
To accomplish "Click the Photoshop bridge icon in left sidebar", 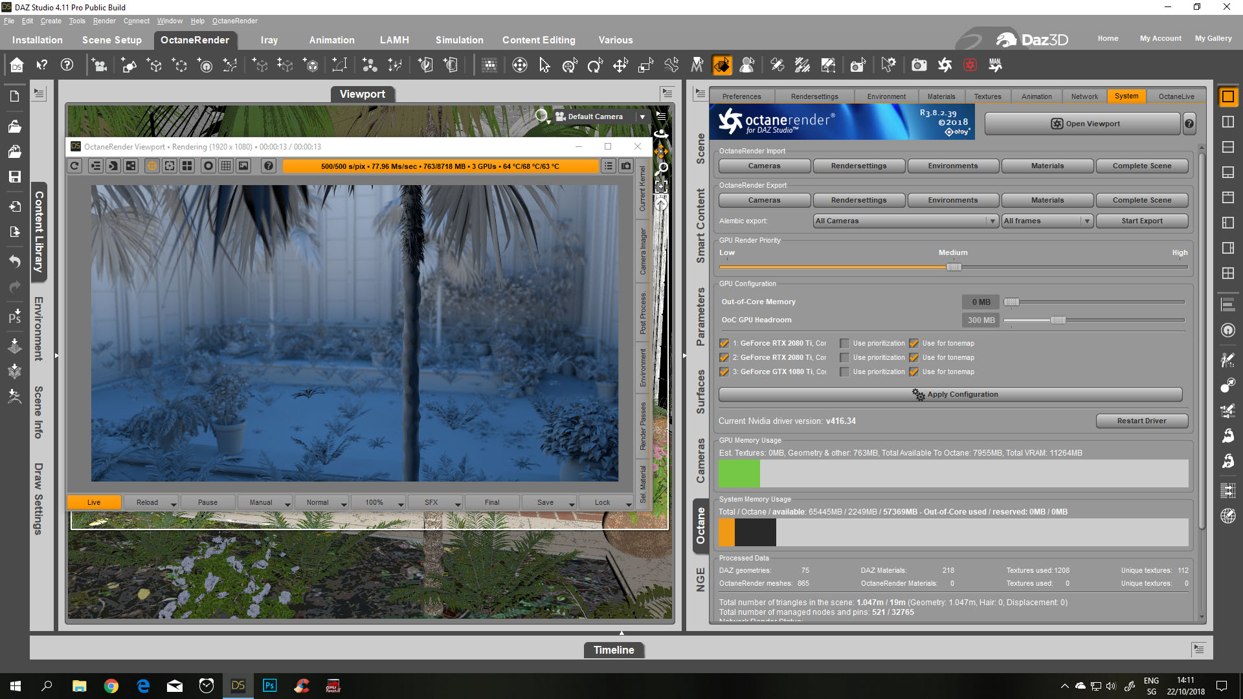I will 15,316.
